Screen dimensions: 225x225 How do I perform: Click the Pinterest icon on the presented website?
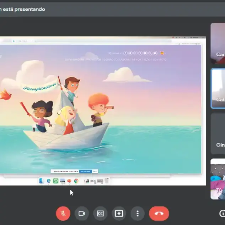click(140, 53)
